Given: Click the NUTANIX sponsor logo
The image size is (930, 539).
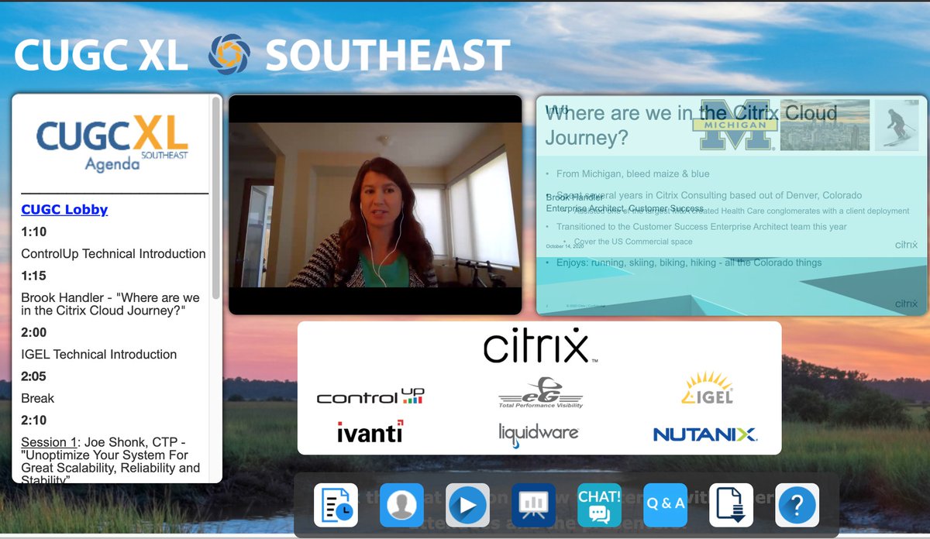Looking at the screenshot, I should click(x=705, y=434).
